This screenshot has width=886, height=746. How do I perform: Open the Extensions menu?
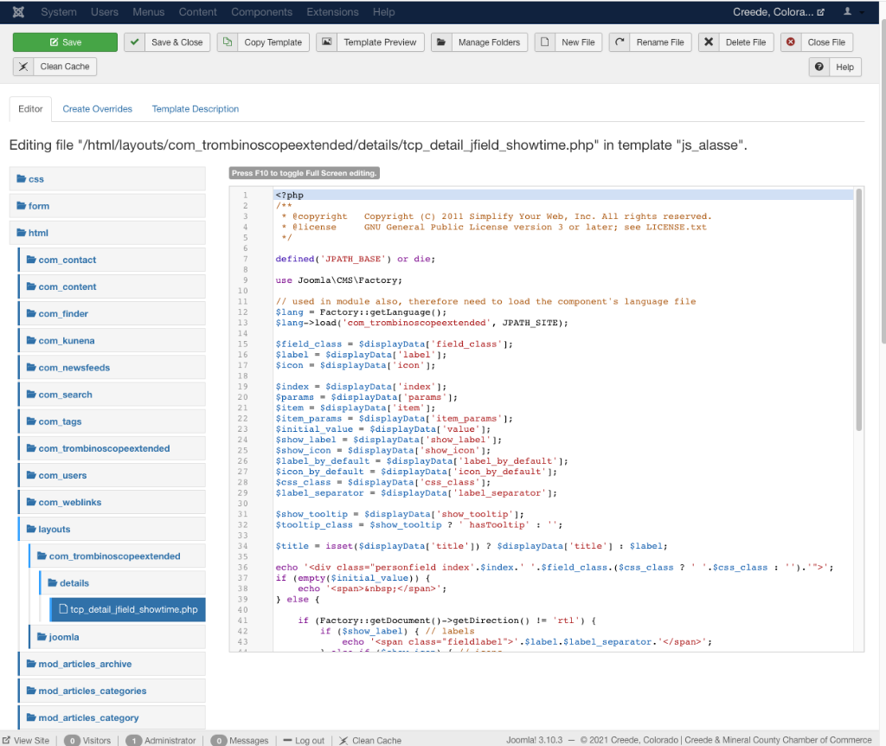(x=333, y=12)
